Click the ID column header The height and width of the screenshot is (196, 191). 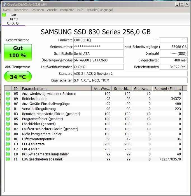click(16, 88)
